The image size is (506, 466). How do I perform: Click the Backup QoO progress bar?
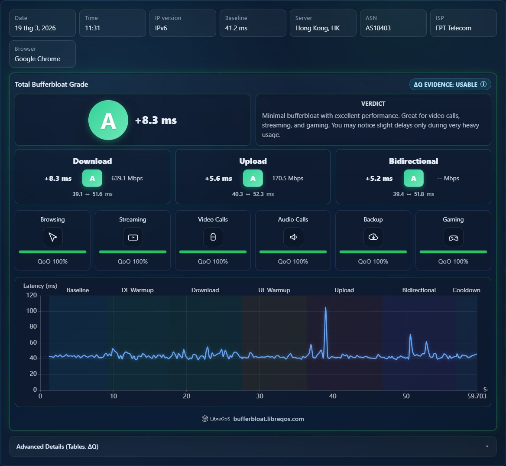(373, 252)
